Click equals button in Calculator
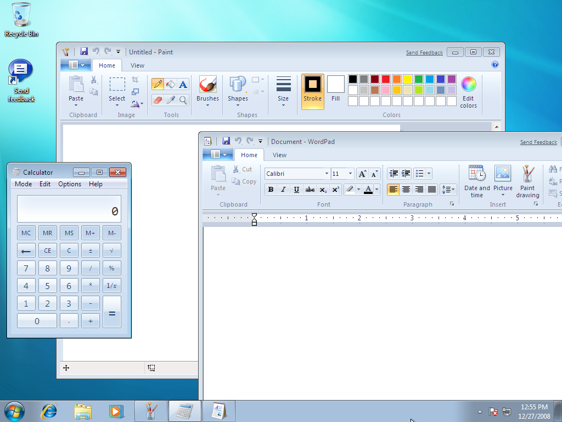Screen dimensions: 562x422 click(x=112, y=312)
